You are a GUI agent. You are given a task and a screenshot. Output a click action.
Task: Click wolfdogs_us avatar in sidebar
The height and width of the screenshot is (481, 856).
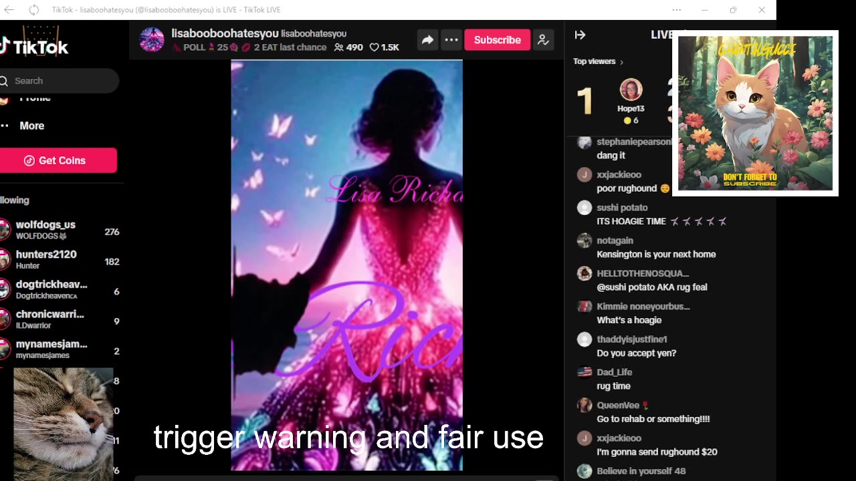pos(5,230)
